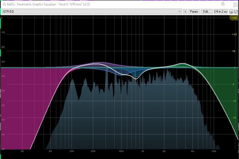239x159 pixels.
Task: Open the Param menu button
Action: pos(194,12)
